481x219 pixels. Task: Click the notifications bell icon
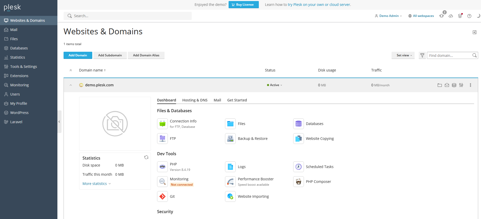click(x=442, y=16)
